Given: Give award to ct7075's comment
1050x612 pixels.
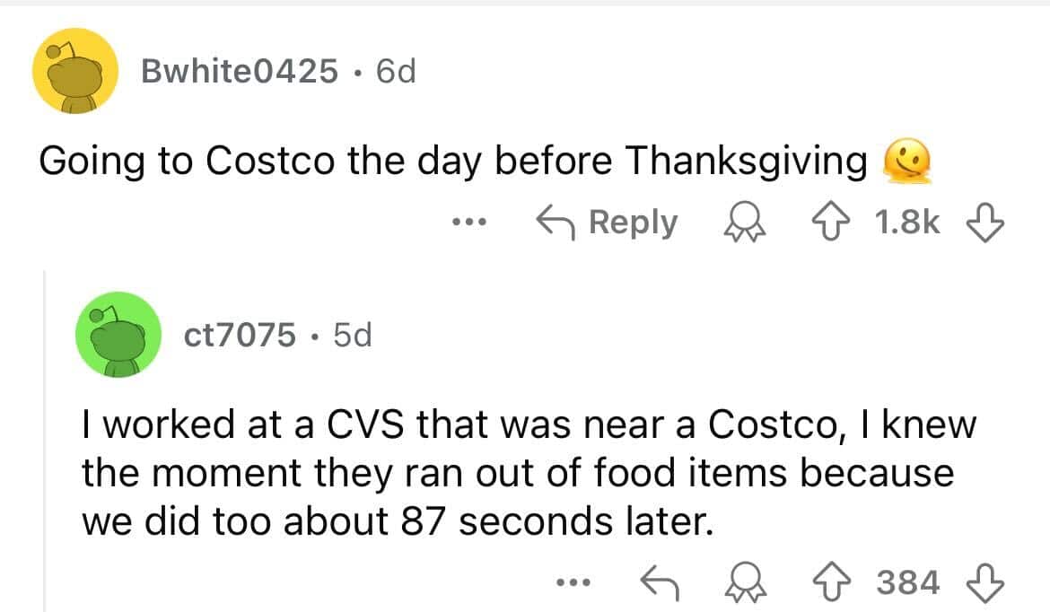Looking at the screenshot, I should tap(742, 583).
